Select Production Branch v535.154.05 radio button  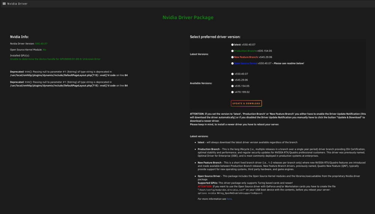pyautogui.click(x=232, y=51)
